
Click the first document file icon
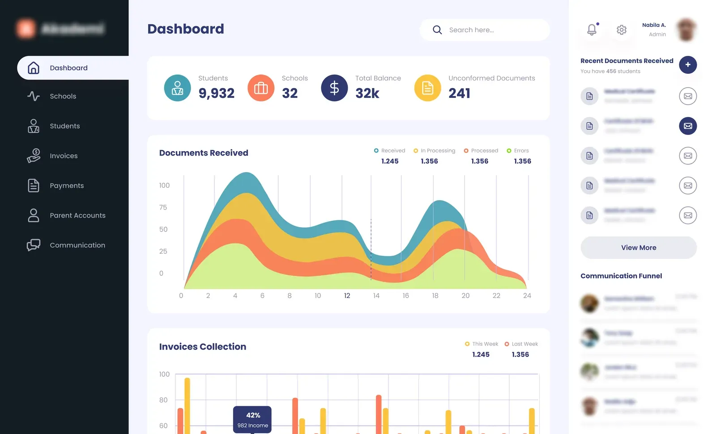(589, 96)
